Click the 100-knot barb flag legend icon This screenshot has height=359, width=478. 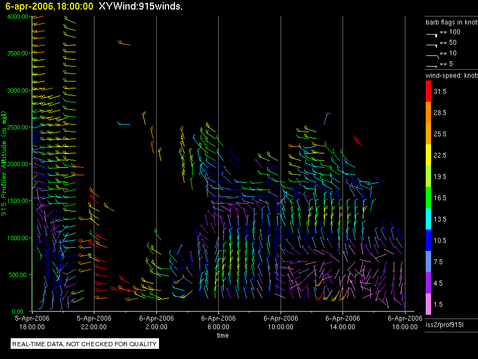(x=432, y=35)
